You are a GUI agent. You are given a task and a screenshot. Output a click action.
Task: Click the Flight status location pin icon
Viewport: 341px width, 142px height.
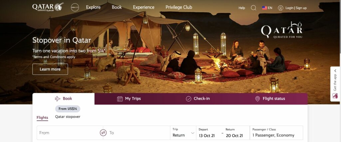pyautogui.click(x=257, y=99)
